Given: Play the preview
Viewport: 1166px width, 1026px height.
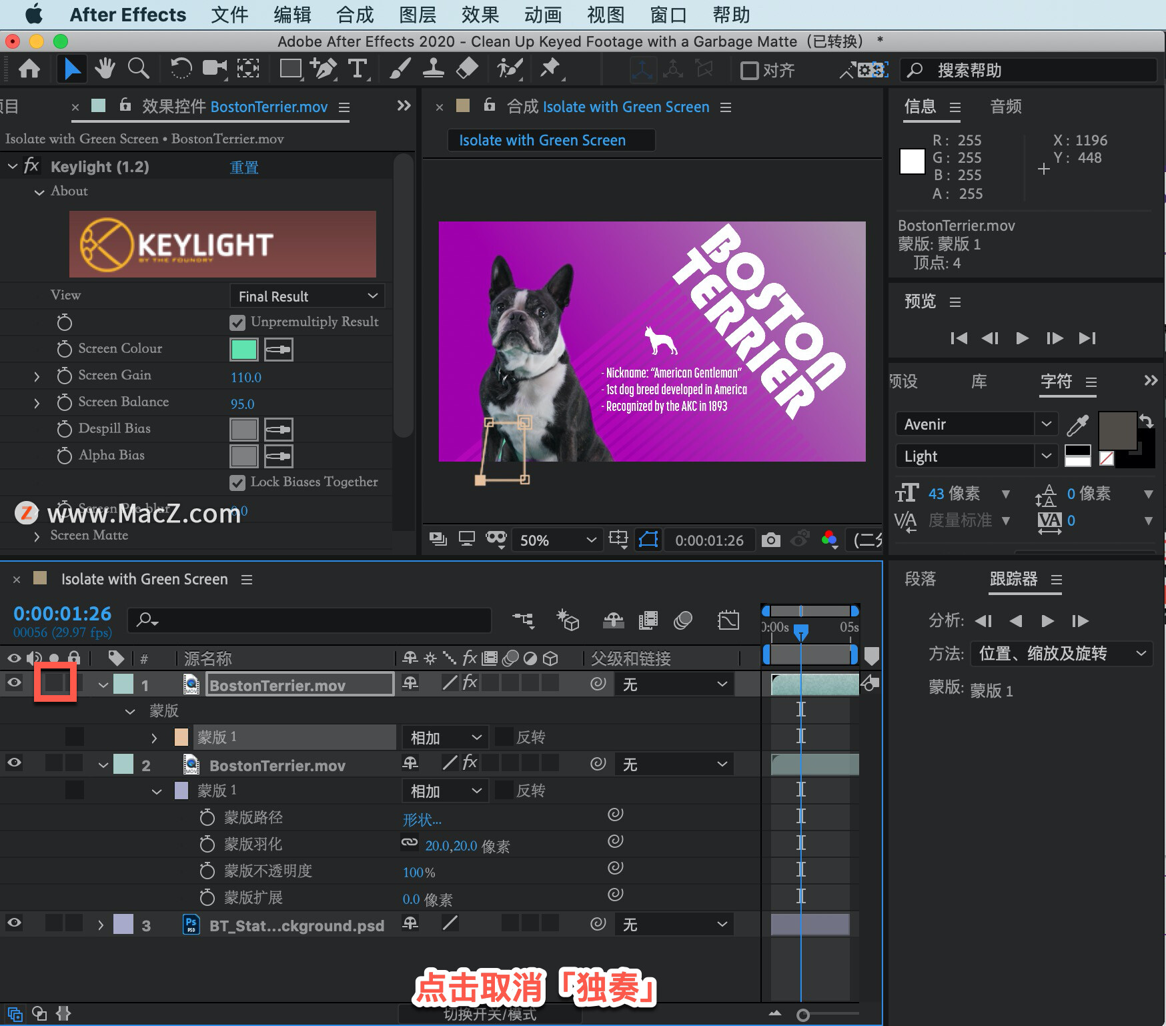Looking at the screenshot, I should tap(1022, 338).
